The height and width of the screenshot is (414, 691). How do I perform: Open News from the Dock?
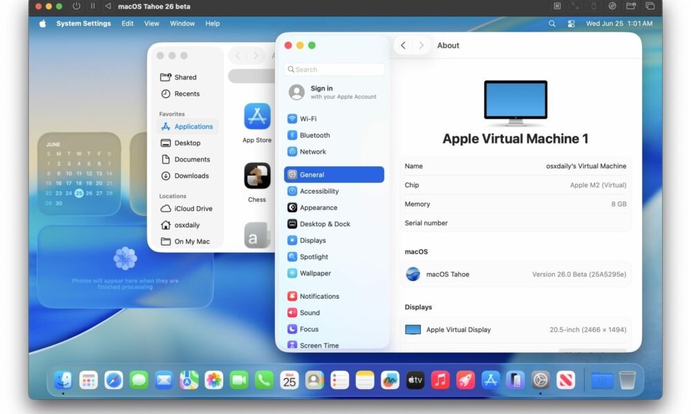pos(566,380)
